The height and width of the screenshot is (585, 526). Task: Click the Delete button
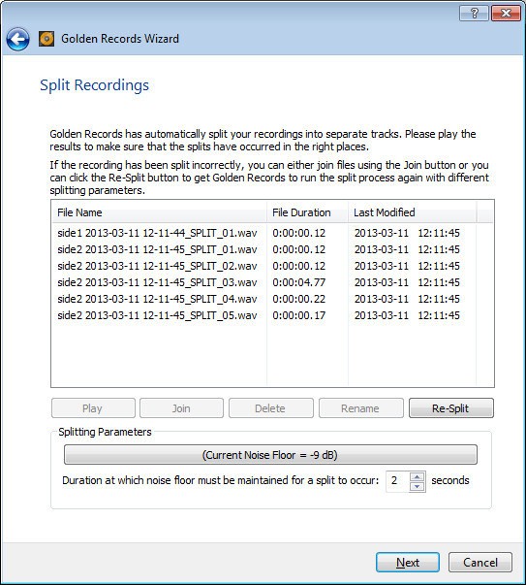(271, 408)
